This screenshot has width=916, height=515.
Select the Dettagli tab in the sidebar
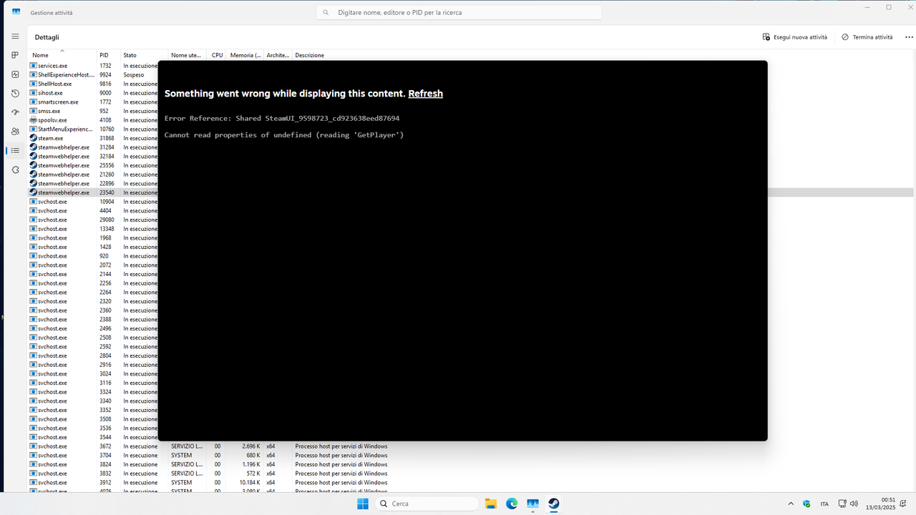(14, 149)
